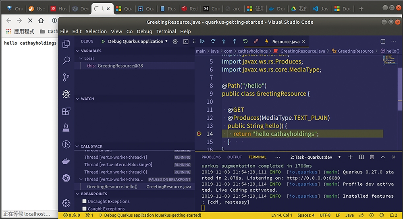This screenshot has width=403, height=219.
Task: Open the Explorer view in activity bar
Action: [x=66, y=44]
